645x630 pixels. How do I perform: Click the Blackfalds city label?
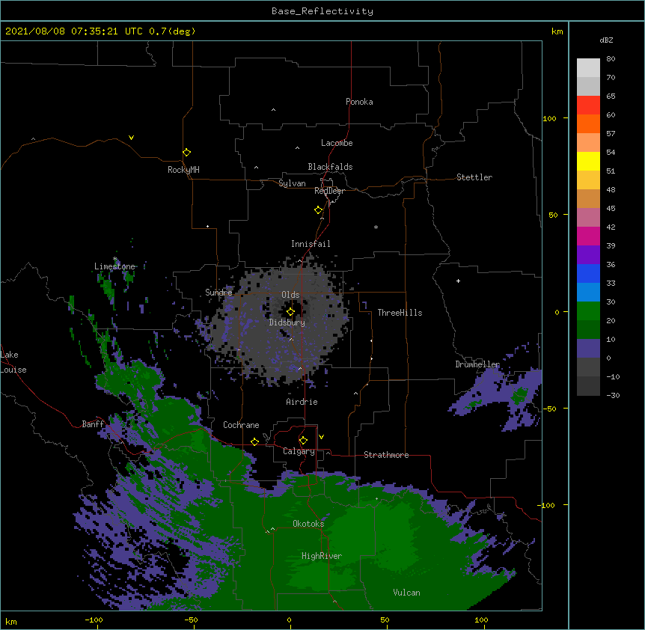click(330, 167)
